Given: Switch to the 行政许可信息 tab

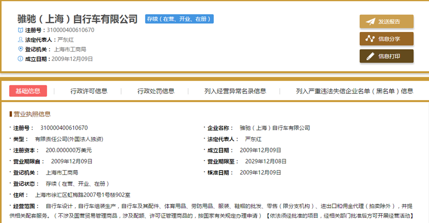Looking at the screenshot, I should 89,91.
